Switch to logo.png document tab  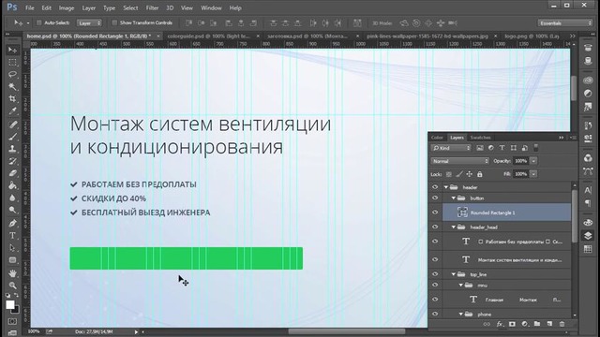(532, 36)
